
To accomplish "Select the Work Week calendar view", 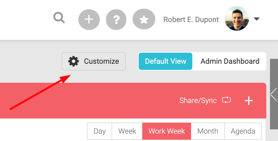I will coord(167,131).
